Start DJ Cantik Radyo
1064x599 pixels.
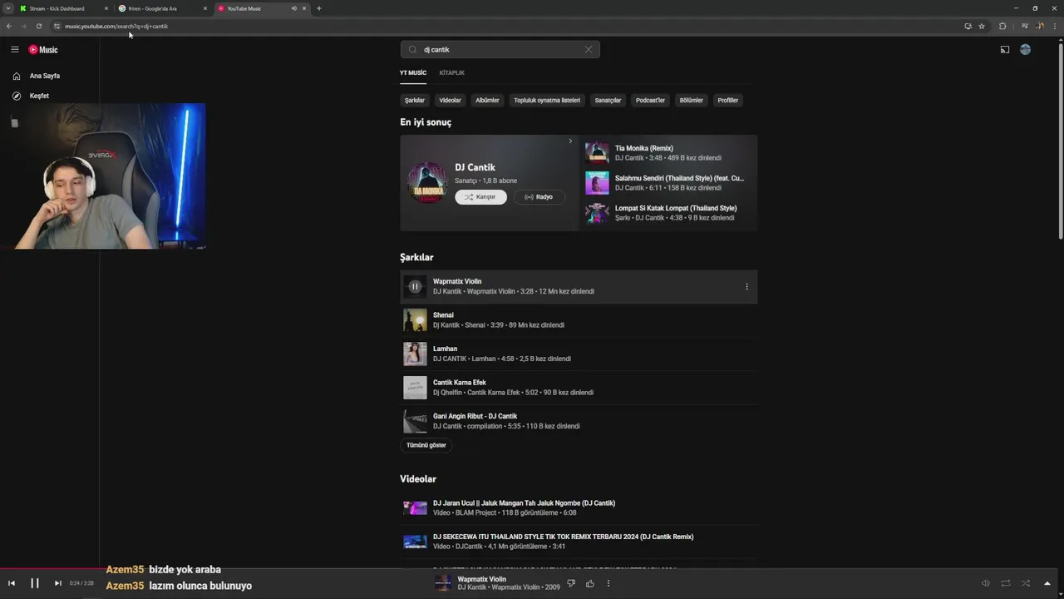539,197
